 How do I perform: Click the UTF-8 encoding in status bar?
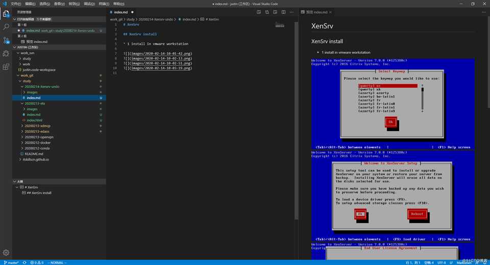(442, 262)
